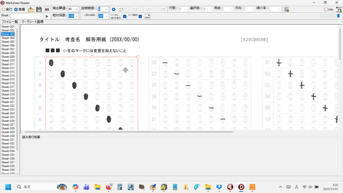Screen dimensions: 343x193
Task: Open Firefox from the Windows taskbar
Action: pos(109,187)
